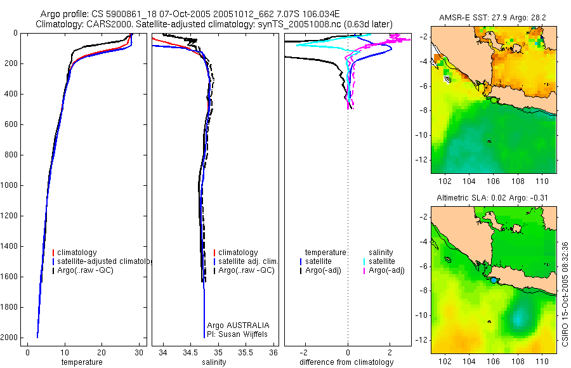Click the 30 tick on temperature axis

tap(139, 353)
